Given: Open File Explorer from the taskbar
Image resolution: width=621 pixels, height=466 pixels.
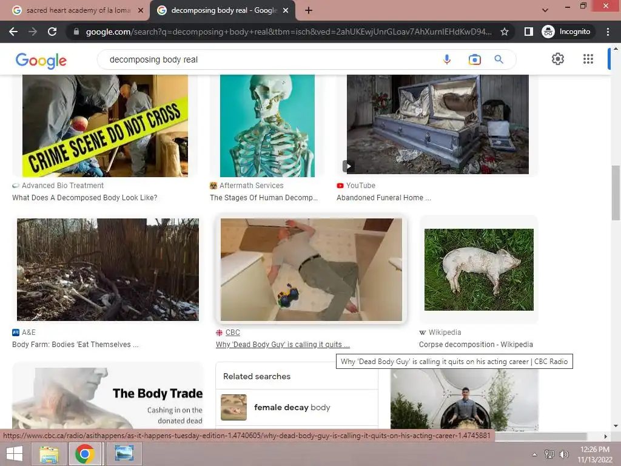Looking at the screenshot, I should tap(49, 454).
